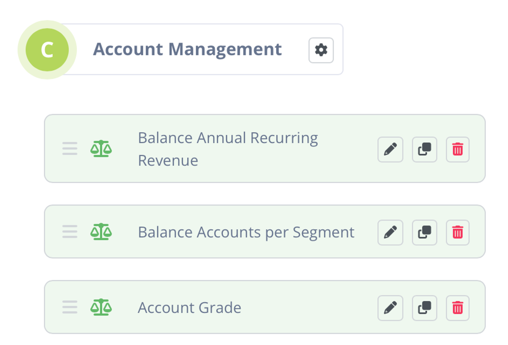Click scale icon on Balance Annual Recurring Revenue

(101, 149)
